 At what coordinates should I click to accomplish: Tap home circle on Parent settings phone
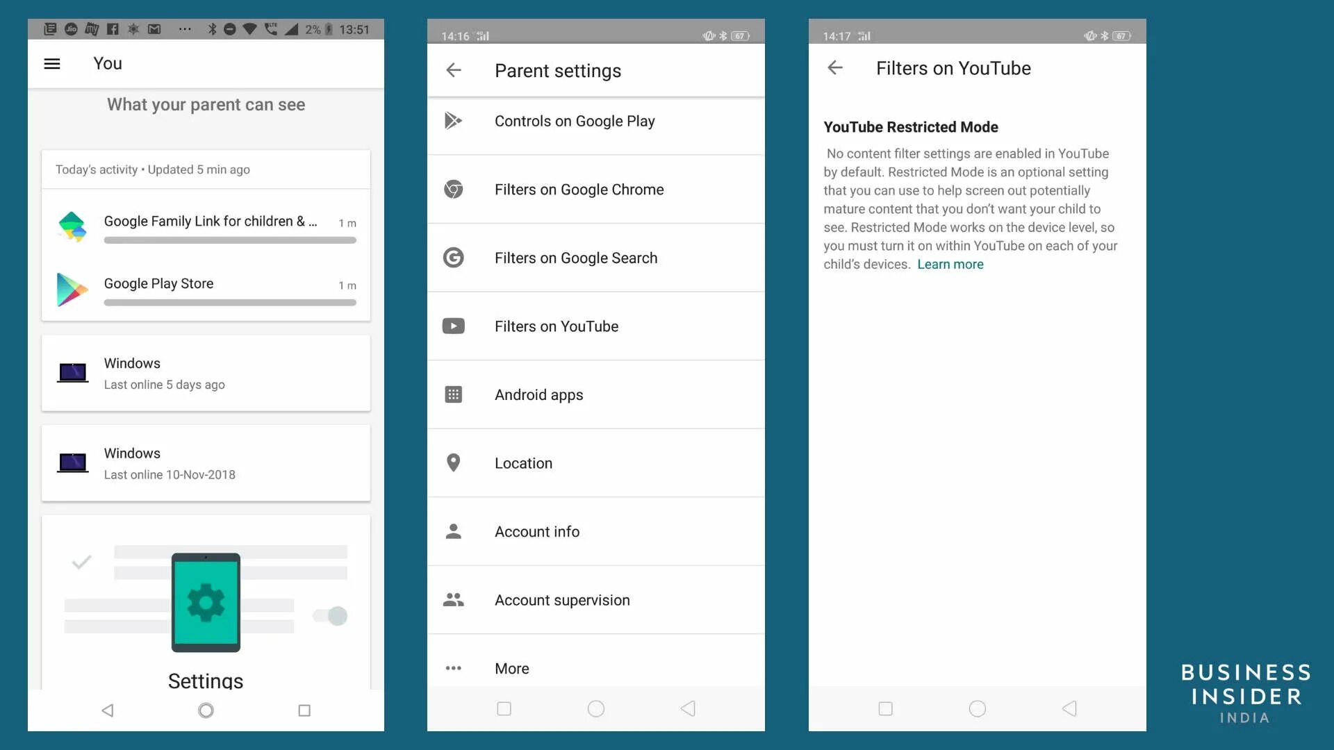[x=596, y=708]
